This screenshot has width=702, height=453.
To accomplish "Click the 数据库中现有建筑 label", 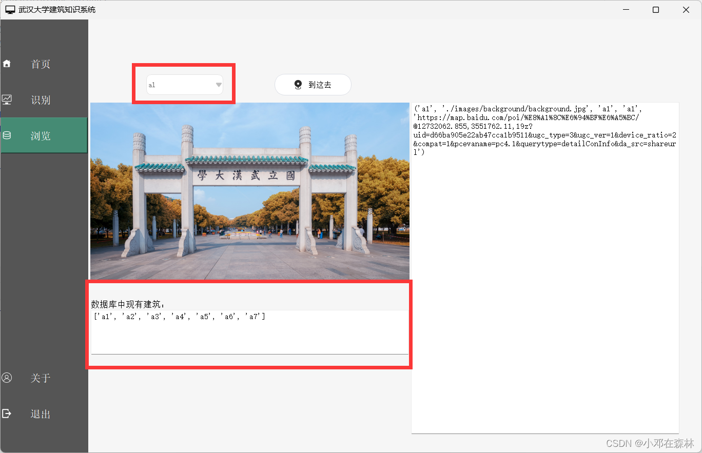I will tap(129, 305).
